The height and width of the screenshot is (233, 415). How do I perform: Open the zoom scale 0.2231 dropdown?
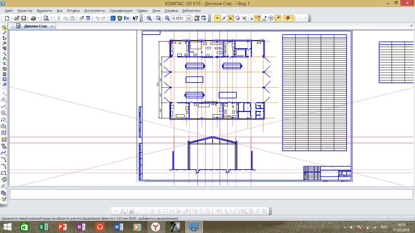(188, 18)
